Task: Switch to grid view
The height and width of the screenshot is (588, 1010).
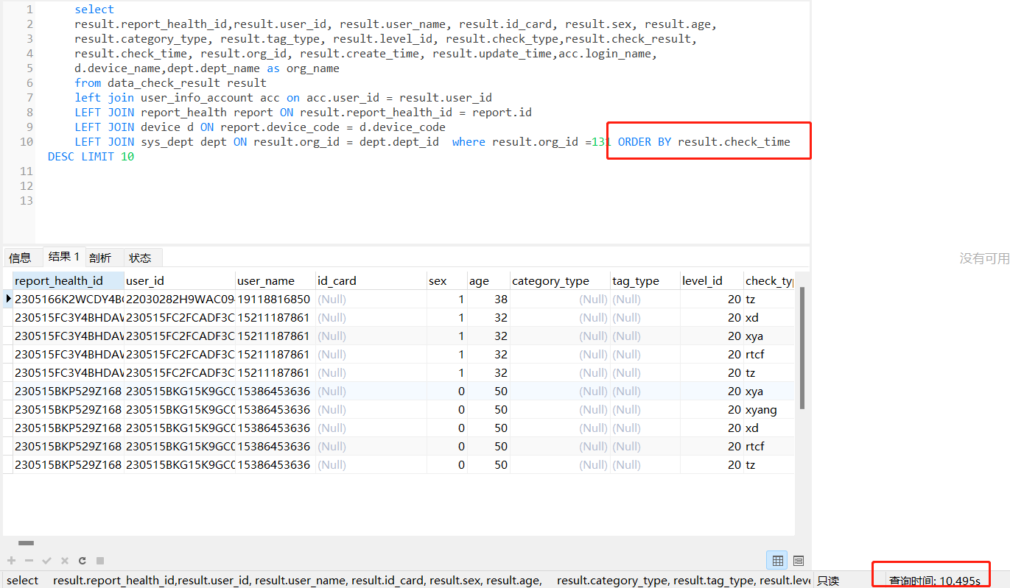Action: (777, 561)
